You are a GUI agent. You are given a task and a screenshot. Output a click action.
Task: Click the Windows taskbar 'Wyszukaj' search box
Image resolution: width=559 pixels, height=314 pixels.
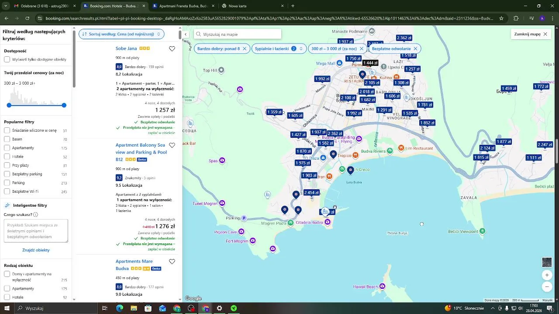(57, 308)
